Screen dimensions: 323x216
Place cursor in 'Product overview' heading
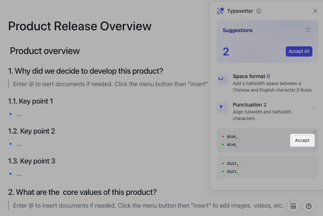(45, 51)
